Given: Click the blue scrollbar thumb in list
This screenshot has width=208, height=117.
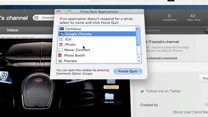Looking at the screenshot, I should tap(138, 37).
